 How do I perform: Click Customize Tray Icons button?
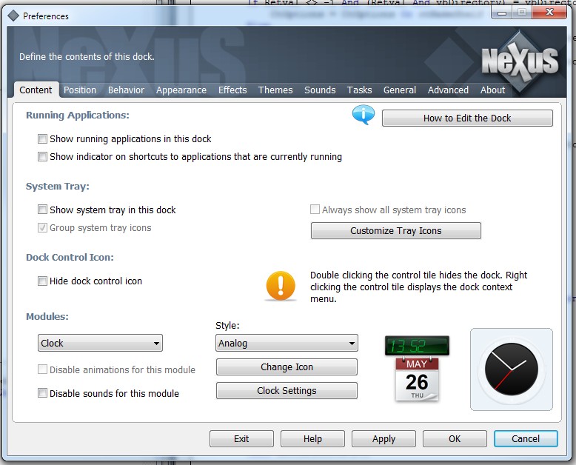pos(396,231)
